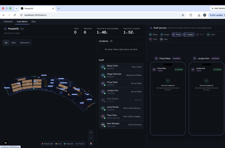Close the PeopleOS browser tab
Viewport: 225px width, 148px height.
53,8
